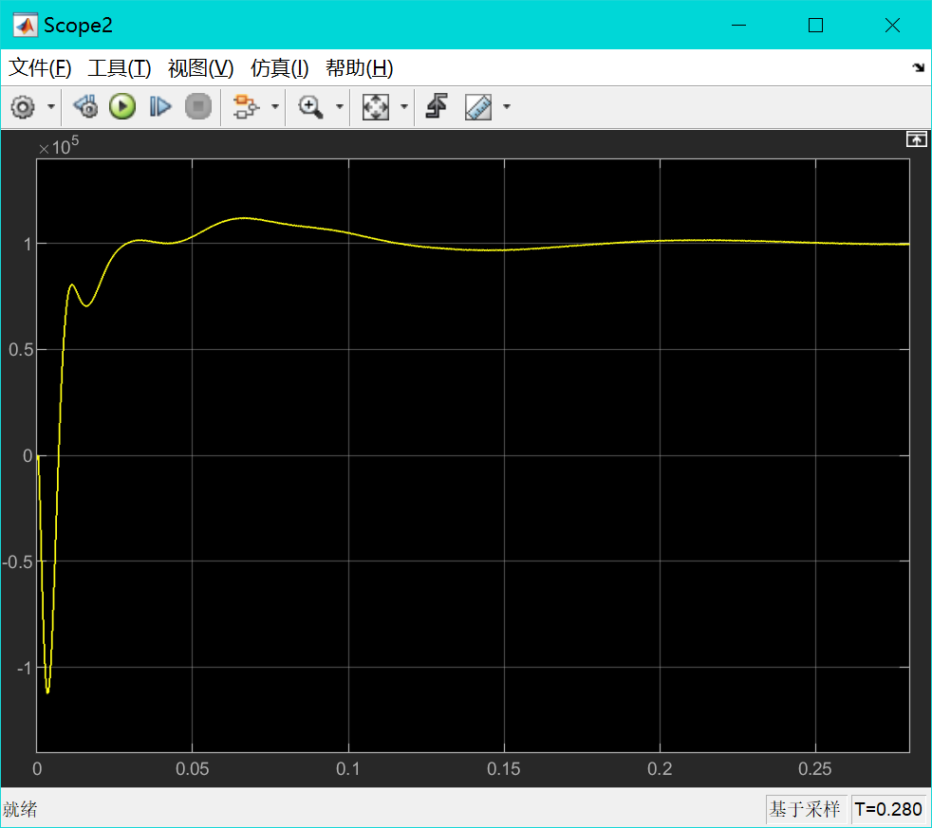The image size is (932, 828).
Task: Click the 0.15 x-axis tick label
Action: pyautogui.click(x=503, y=769)
